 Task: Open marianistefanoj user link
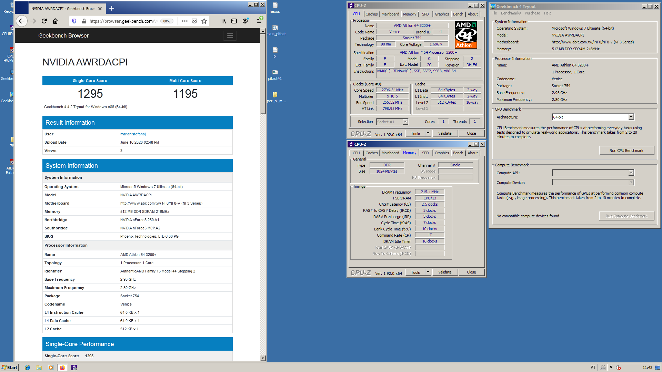coord(133,134)
